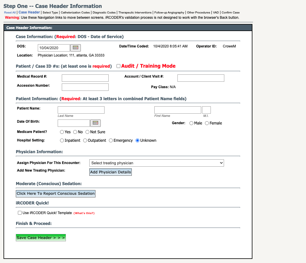
Task: Navigate to Catheterization Codes
Action: pos(75,13)
